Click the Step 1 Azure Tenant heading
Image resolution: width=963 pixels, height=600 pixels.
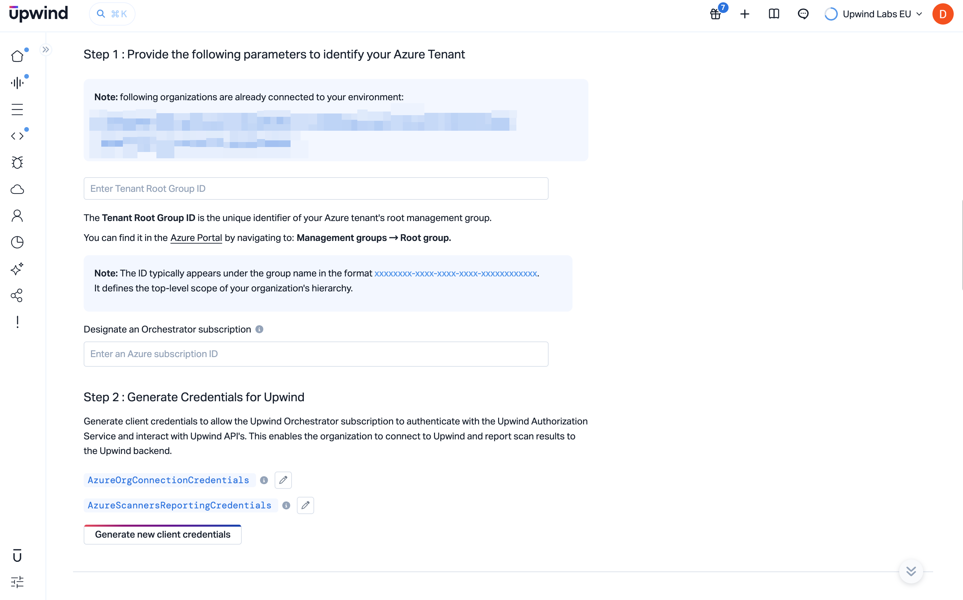274,54
